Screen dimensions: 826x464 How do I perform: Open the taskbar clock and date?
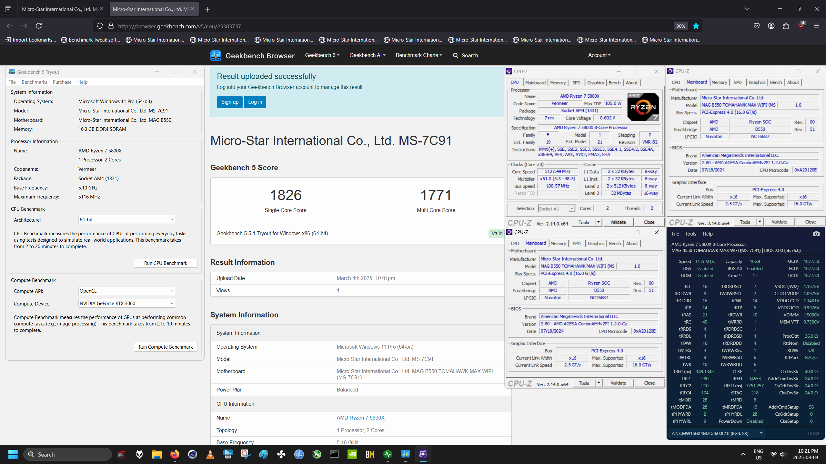point(806,454)
